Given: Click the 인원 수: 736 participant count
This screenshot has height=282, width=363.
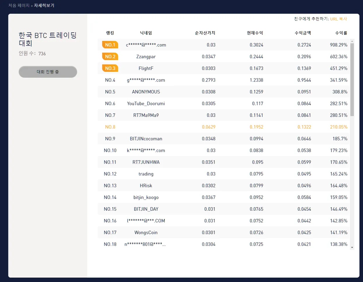Looking at the screenshot, I should pyautogui.click(x=32, y=53).
